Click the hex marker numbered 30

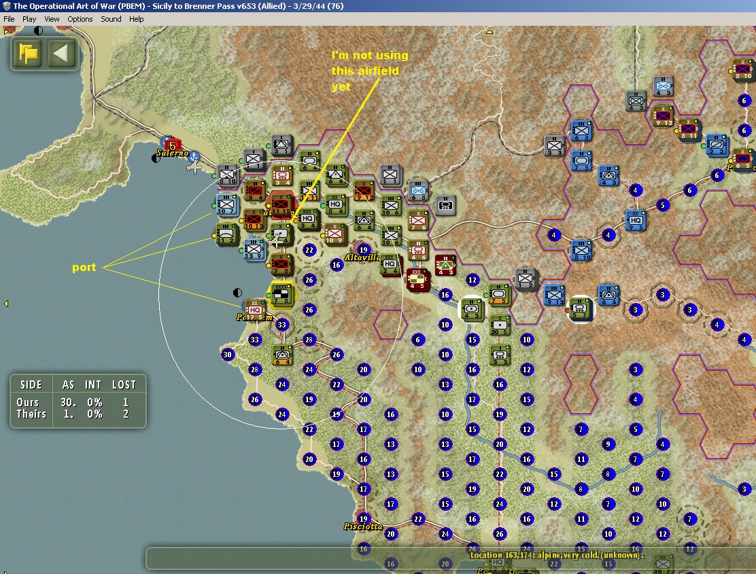coord(227,355)
